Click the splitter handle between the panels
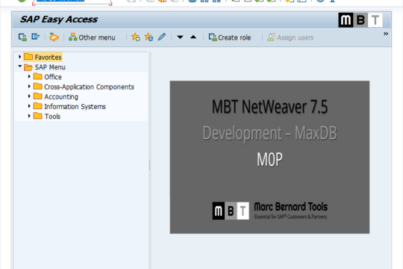Image resolution: width=403 pixels, height=269 pixels. coord(149,161)
